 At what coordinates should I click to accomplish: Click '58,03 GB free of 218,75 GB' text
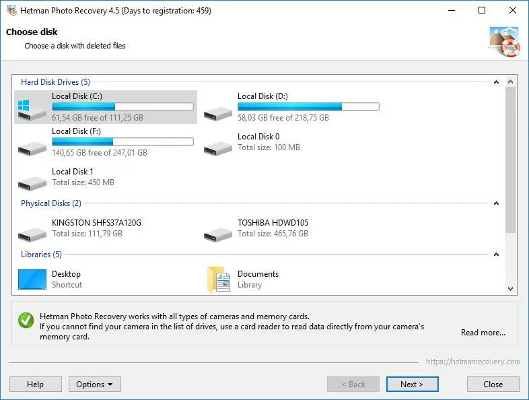tap(283, 118)
